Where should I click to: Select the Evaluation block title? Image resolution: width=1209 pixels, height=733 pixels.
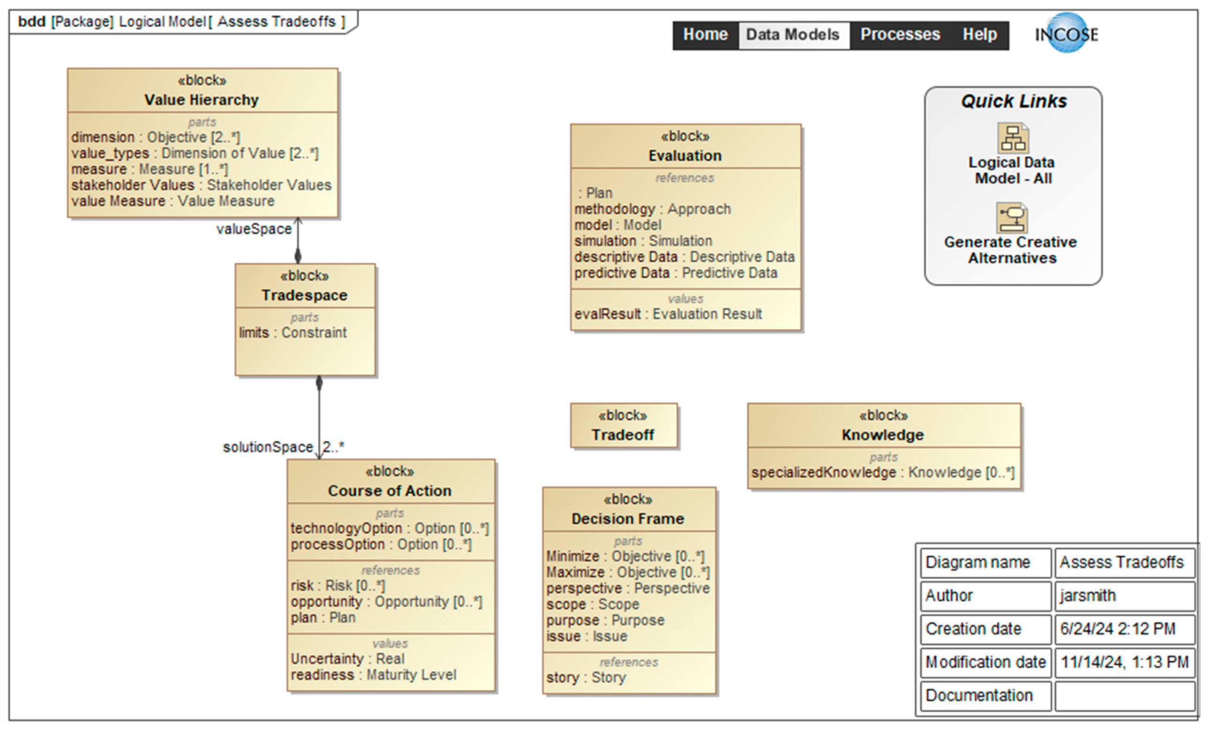[685, 156]
